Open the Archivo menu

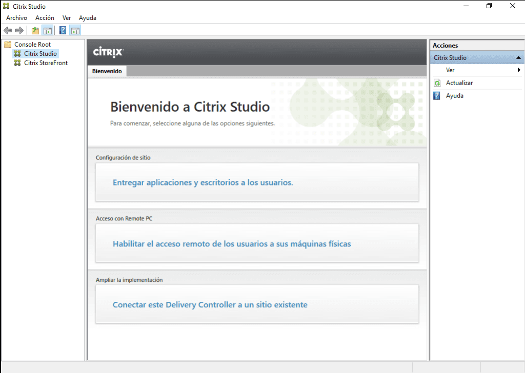16,17
